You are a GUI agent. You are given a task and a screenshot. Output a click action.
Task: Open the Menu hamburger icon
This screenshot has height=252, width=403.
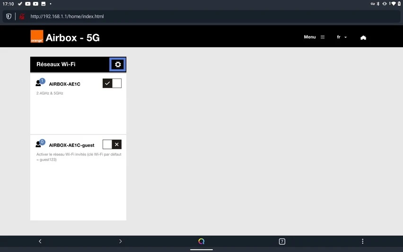coord(323,37)
